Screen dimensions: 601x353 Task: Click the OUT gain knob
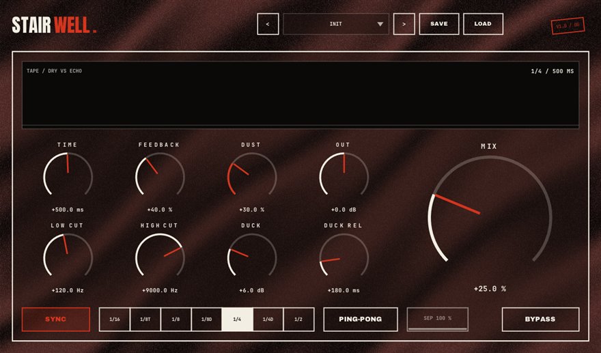click(344, 173)
